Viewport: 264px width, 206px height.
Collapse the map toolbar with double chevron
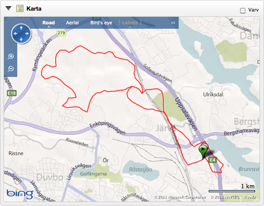coord(173,23)
